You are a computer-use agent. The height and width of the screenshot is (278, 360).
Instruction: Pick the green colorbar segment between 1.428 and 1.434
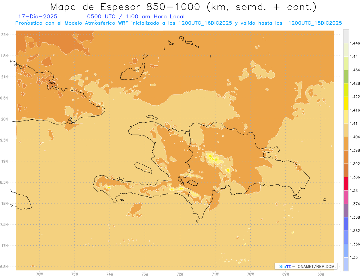[x=346, y=76]
